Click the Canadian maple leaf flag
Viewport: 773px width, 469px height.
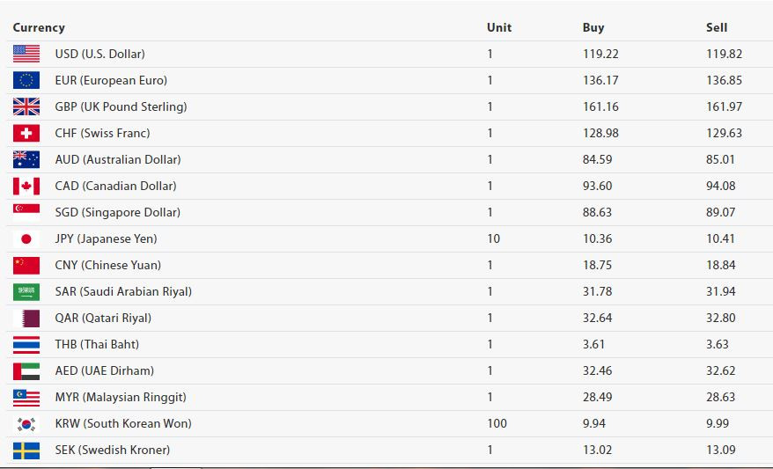[x=26, y=186]
